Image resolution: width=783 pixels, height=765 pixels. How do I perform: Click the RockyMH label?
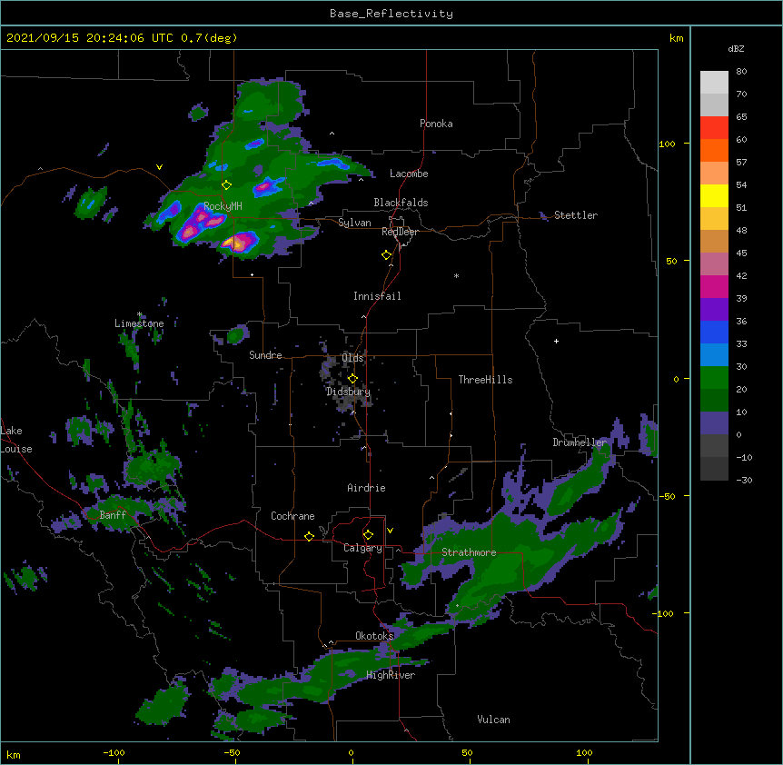tap(223, 205)
